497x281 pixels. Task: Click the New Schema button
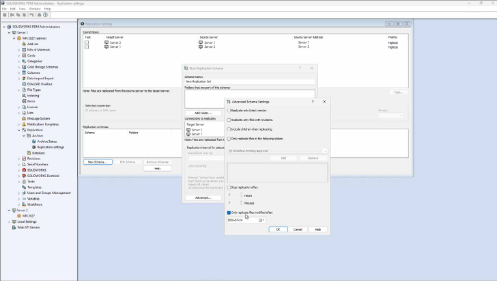point(98,162)
